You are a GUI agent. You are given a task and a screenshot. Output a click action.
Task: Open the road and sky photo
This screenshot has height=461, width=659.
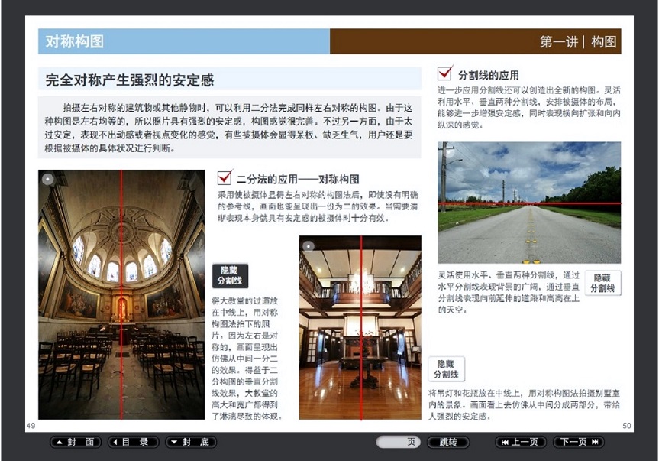pyautogui.click(x=528, y=203)
